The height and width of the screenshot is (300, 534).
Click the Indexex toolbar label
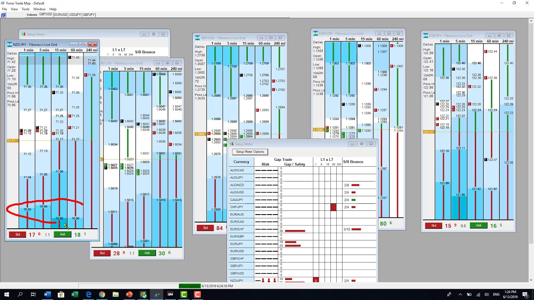click(x=32, y=15)
